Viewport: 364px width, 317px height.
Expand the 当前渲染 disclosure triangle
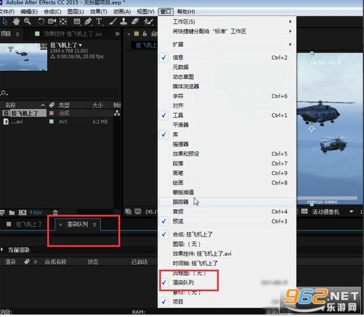2,250
